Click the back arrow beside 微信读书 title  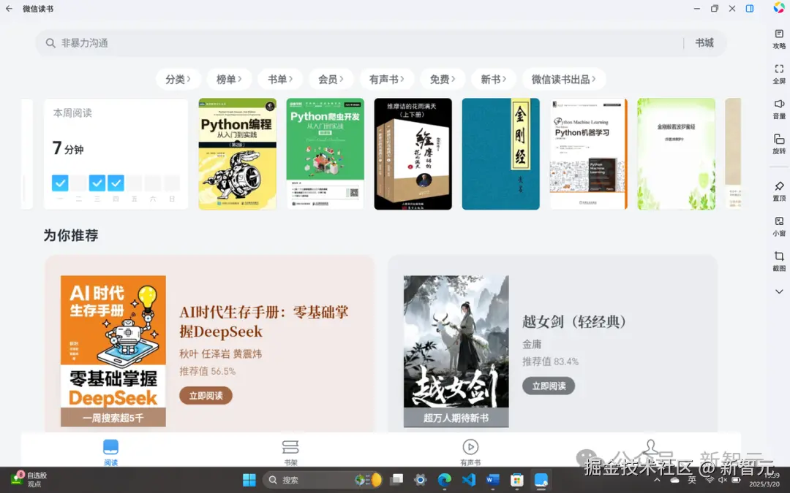click(9, 9)
